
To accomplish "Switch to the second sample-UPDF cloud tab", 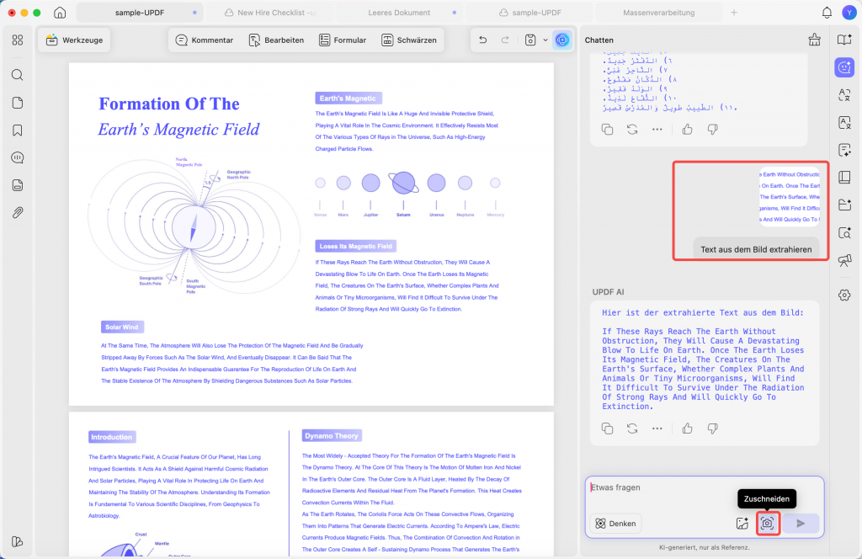I will pyautogui.click(x=530, y=12).
